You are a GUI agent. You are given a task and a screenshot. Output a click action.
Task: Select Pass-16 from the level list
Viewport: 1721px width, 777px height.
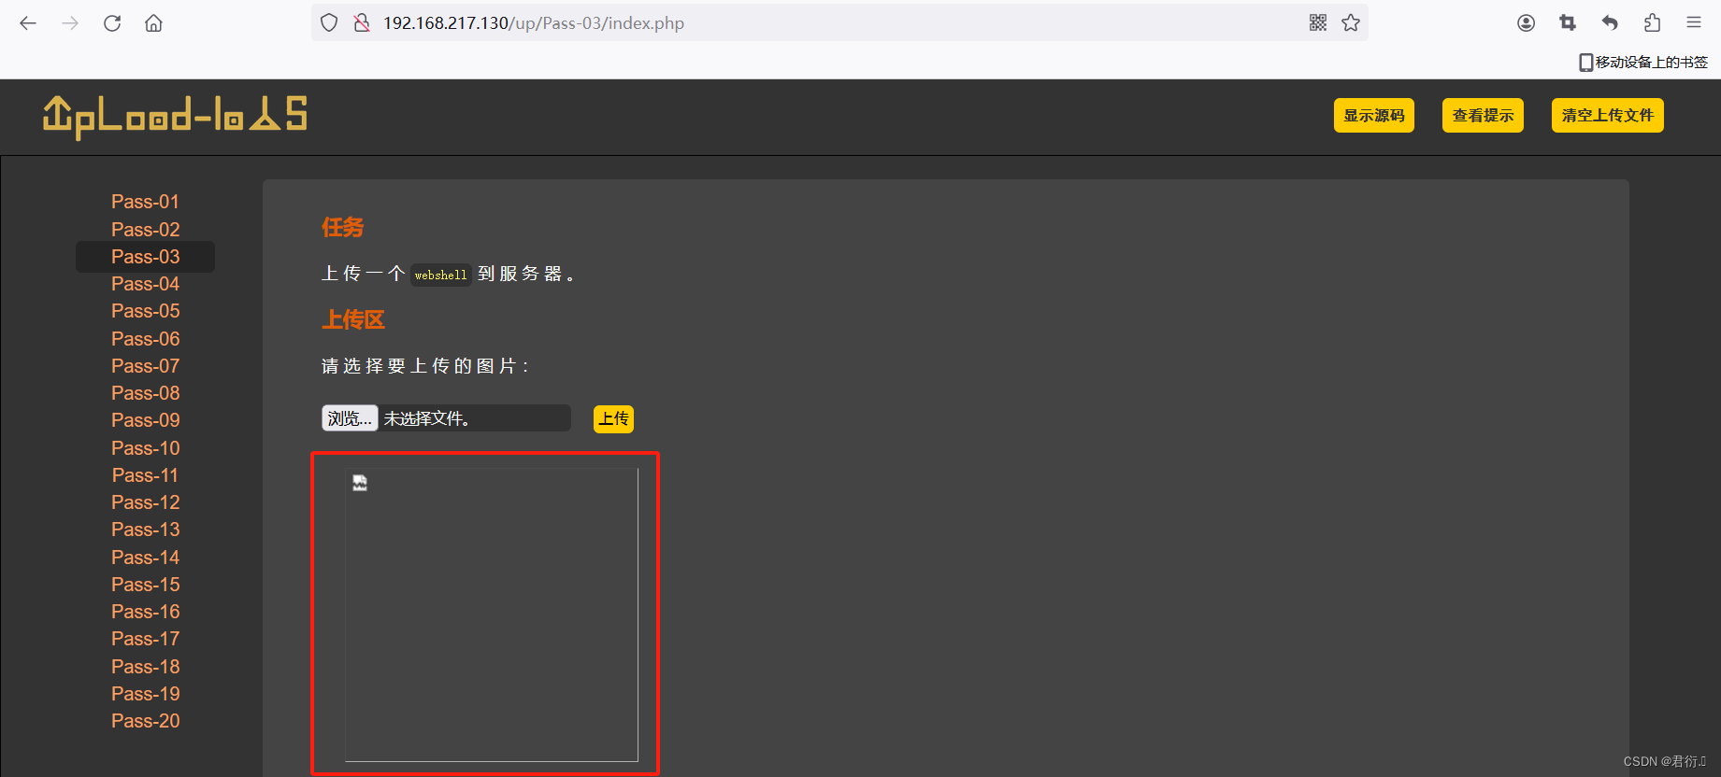(145, 612)
